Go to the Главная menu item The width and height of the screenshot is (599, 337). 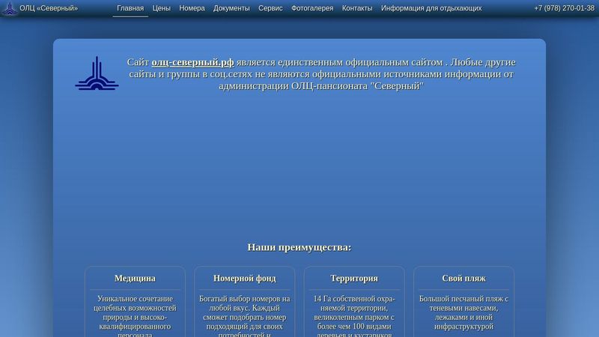pos(130,8)
